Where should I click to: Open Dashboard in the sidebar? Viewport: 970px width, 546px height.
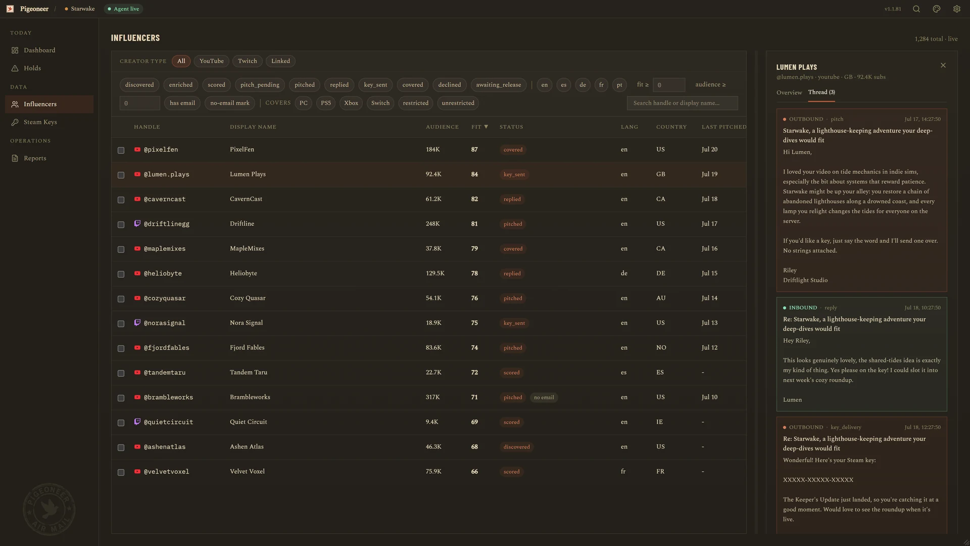49,51
